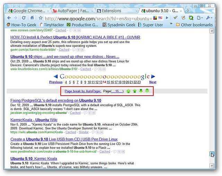Open Cached link for guvnr.com result
This screenshot has width=222, height=176.
tap(64, 50)
